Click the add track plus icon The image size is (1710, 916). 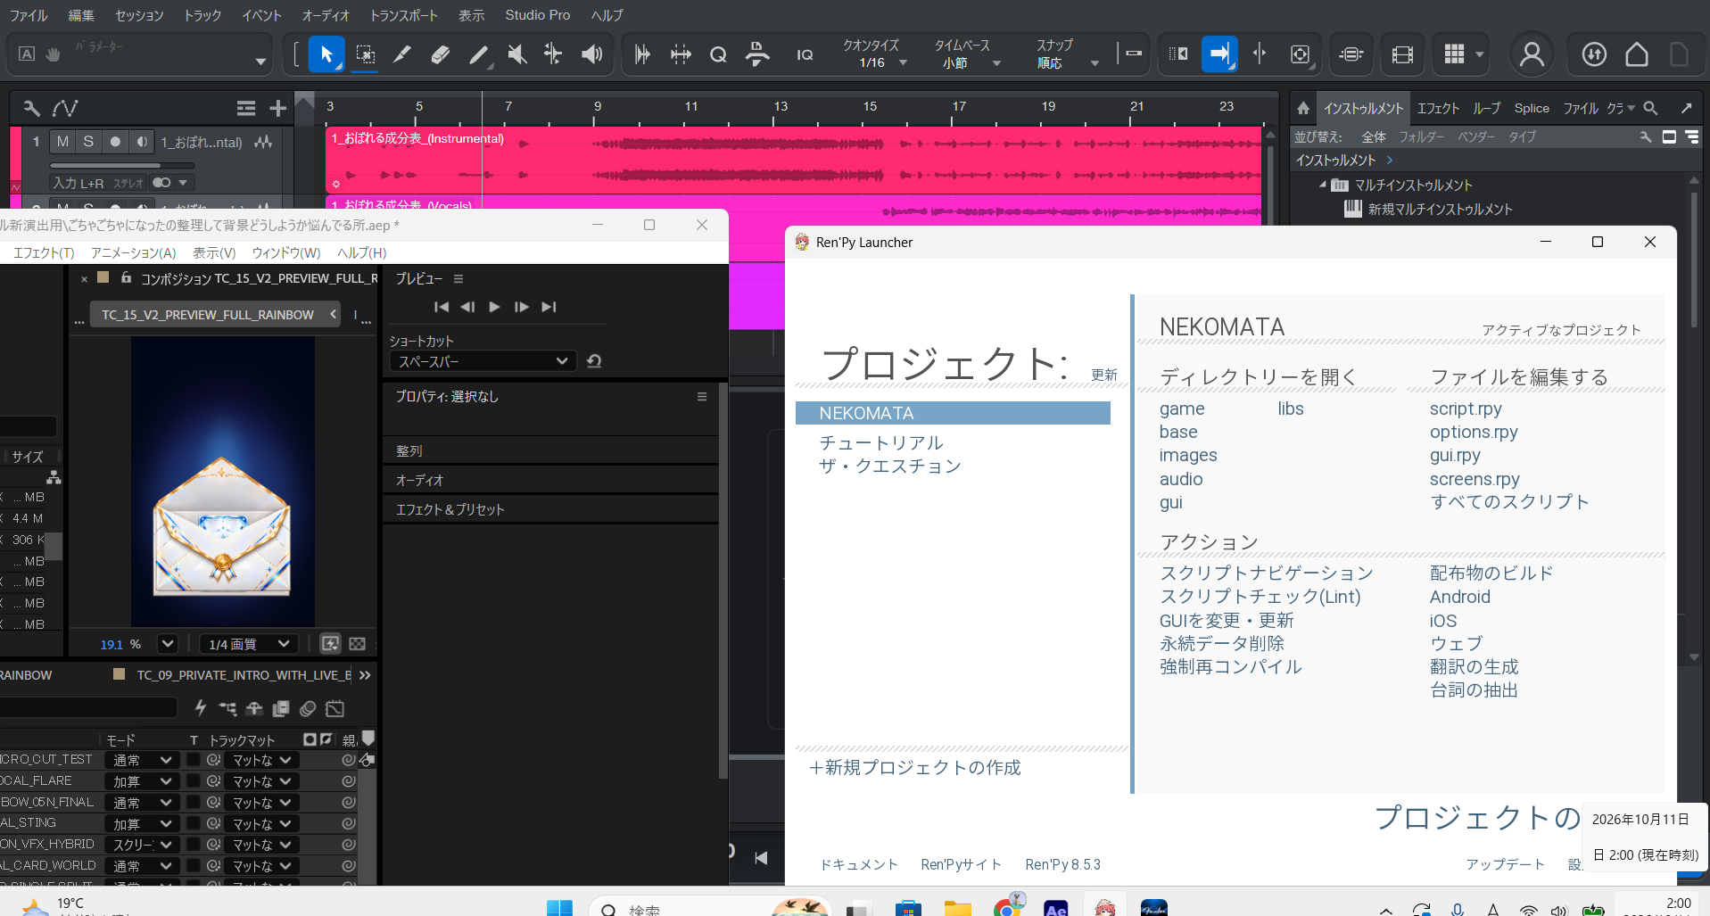(278, 109)
